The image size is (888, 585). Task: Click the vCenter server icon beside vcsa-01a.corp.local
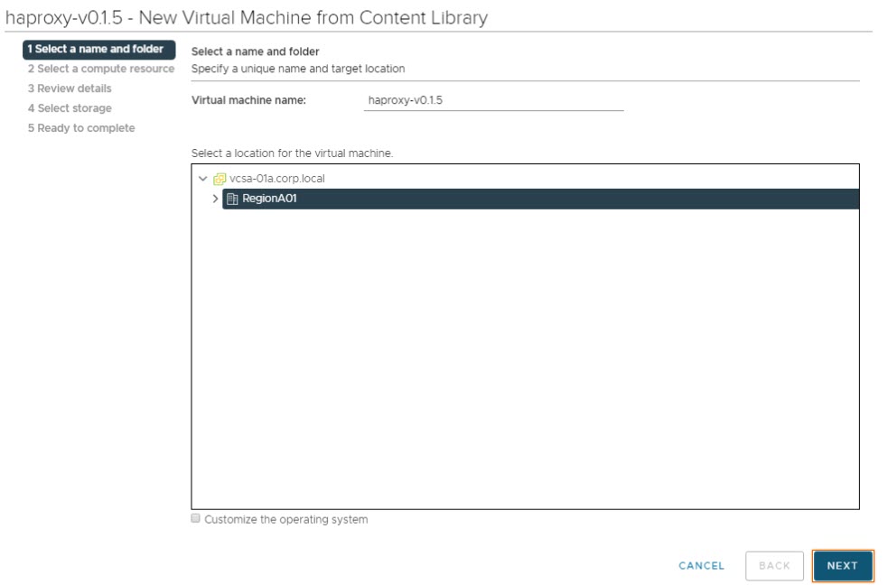pos(220,179)
